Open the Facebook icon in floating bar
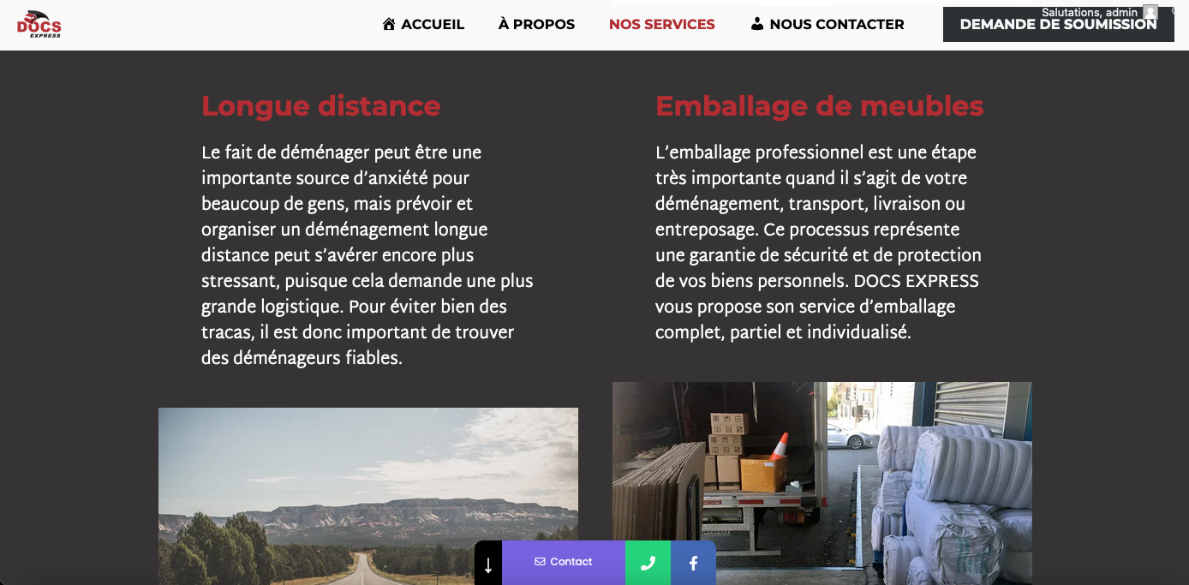Screen dimensions: 1189x585 693,563
